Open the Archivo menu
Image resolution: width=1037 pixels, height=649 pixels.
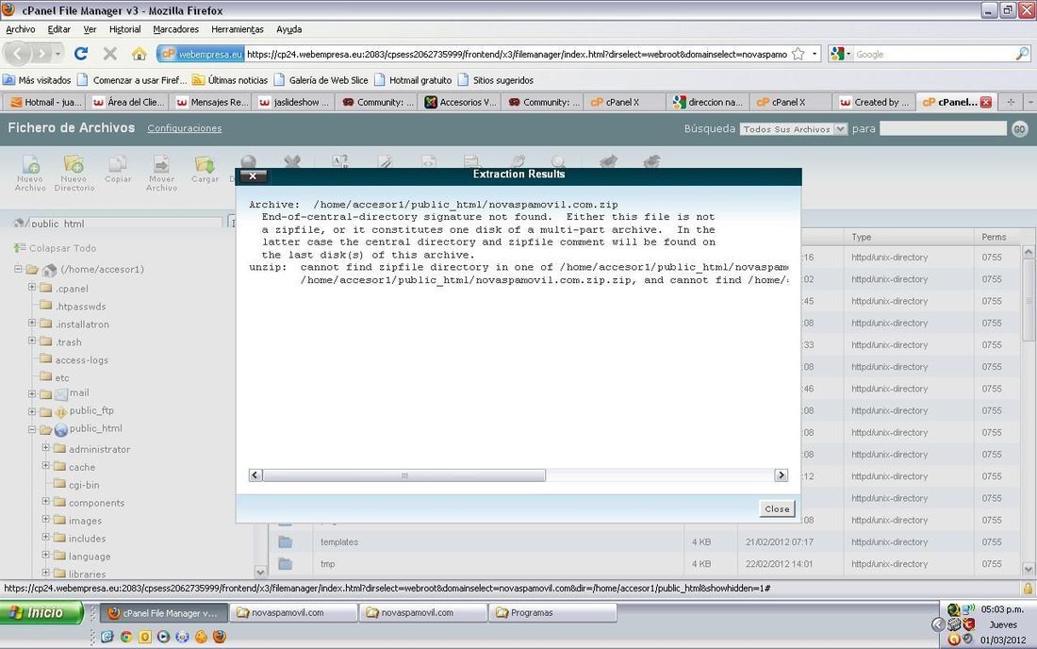21,29
